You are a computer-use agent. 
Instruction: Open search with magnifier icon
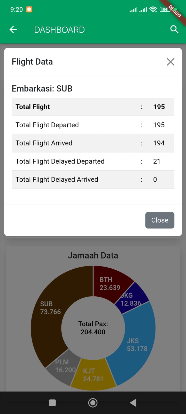point(174,29)
